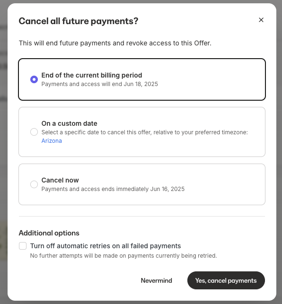Screen dimensions: 282x304
Task: Click the Cancel now option title
Action: (60, 180)
